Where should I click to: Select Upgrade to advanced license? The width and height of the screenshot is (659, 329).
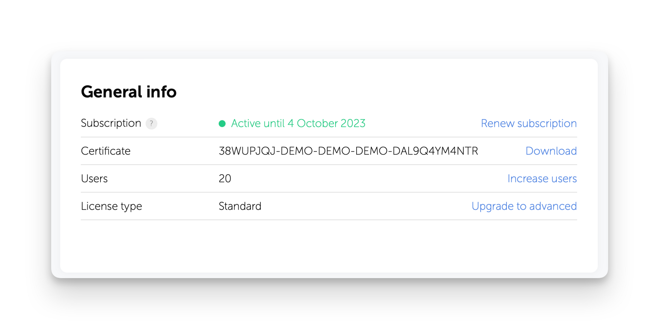click(524, 206)
